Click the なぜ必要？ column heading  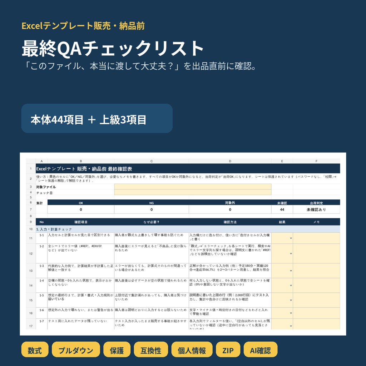(x=152, y=222)
